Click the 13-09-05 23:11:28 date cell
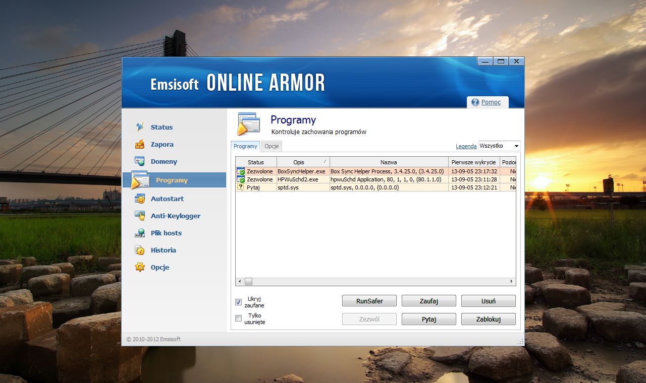This screenshot has height=383, width=646. pyautogui.click(x=474, y=179)
